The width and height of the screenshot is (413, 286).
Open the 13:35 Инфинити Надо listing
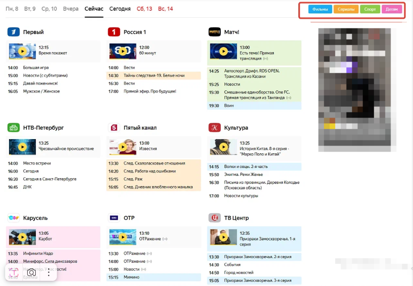53,253
